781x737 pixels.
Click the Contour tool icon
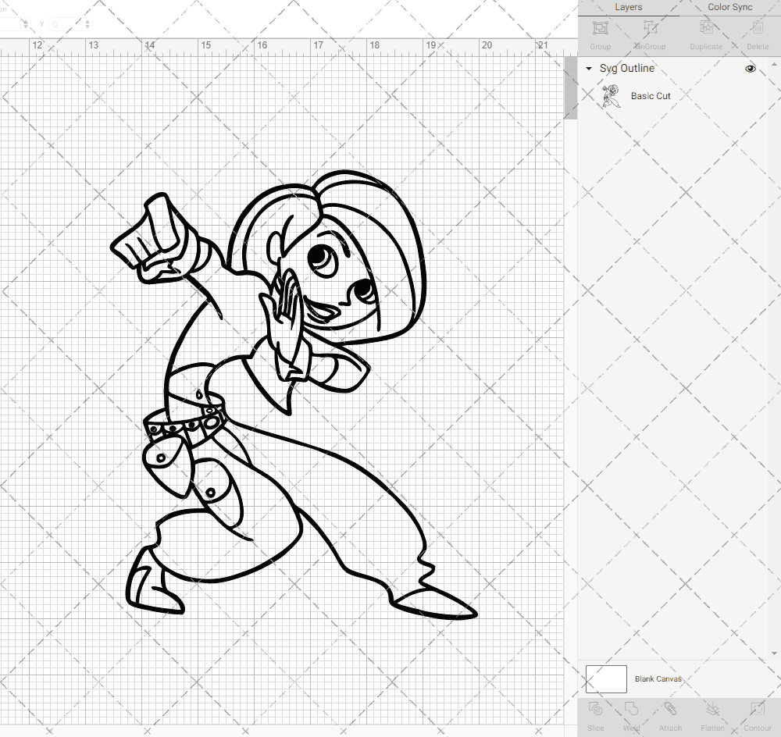coord(757,708)
